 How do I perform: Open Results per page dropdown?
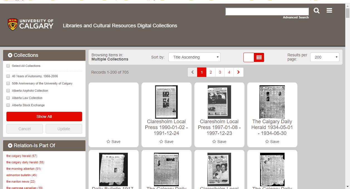pos(324,57)
